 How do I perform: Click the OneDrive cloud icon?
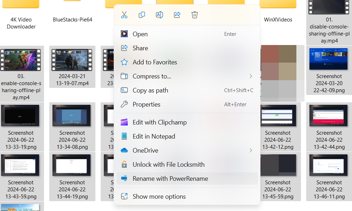124,151
